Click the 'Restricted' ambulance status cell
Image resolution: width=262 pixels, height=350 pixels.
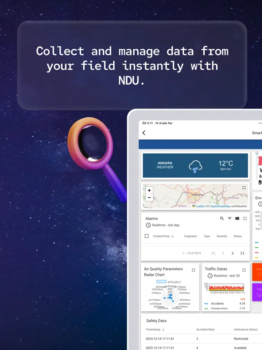tap(241, 339)
